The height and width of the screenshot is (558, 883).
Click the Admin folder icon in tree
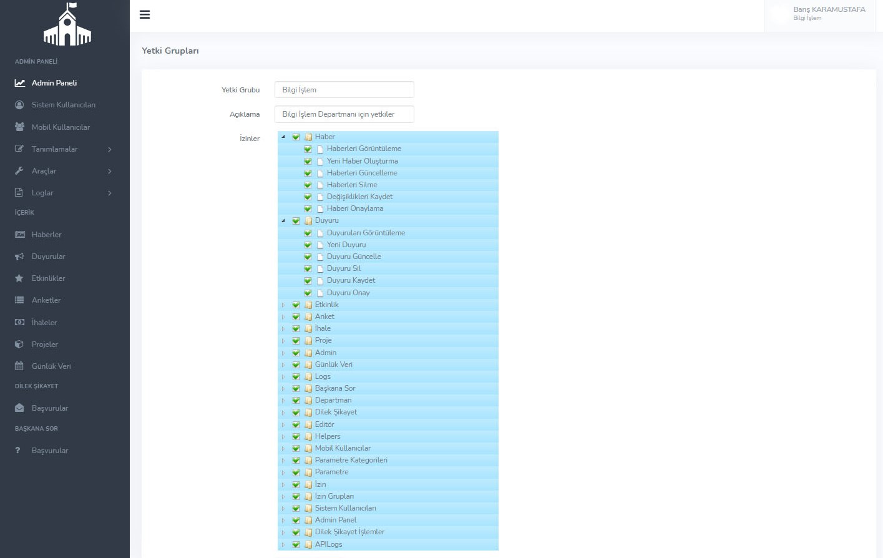(308, 353)
